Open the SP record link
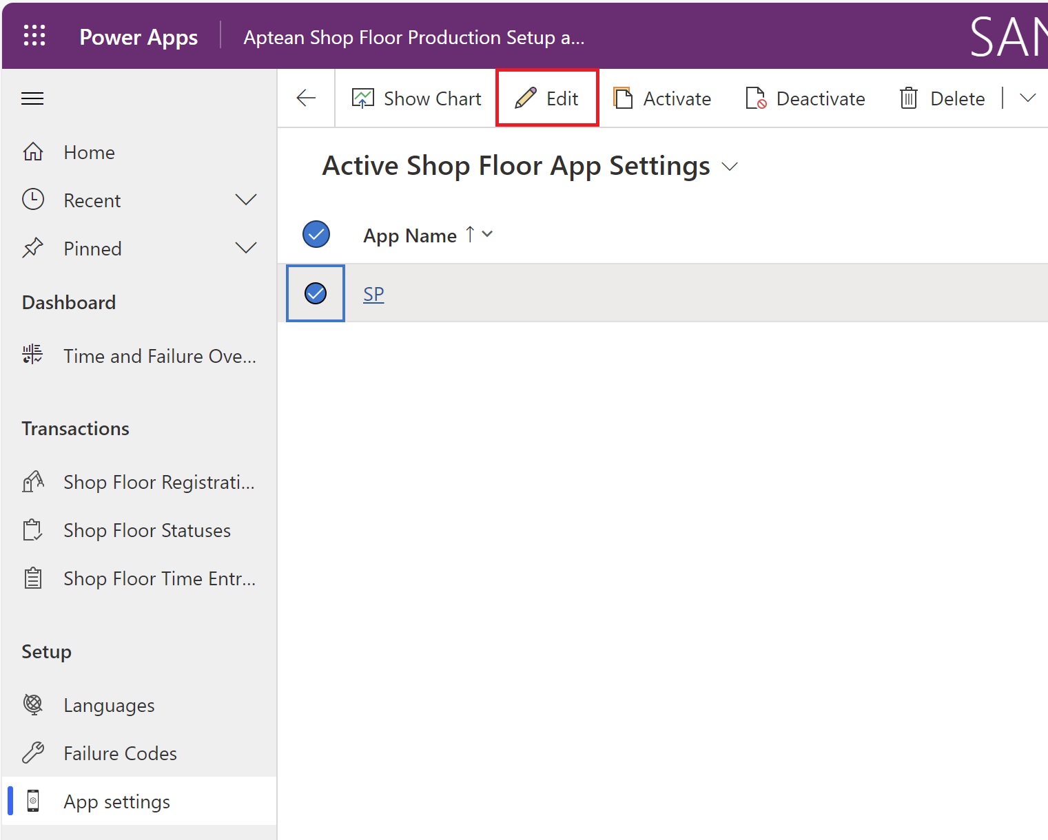1048x840 pixels. (373, 294)
